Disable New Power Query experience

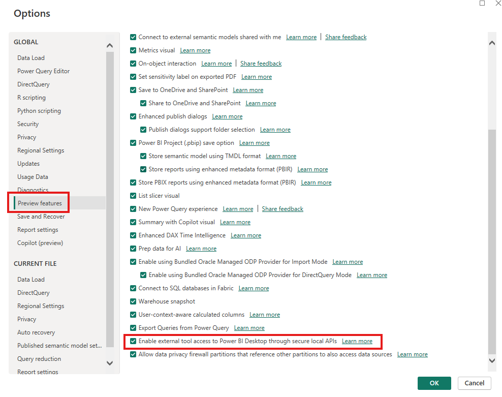133,209
